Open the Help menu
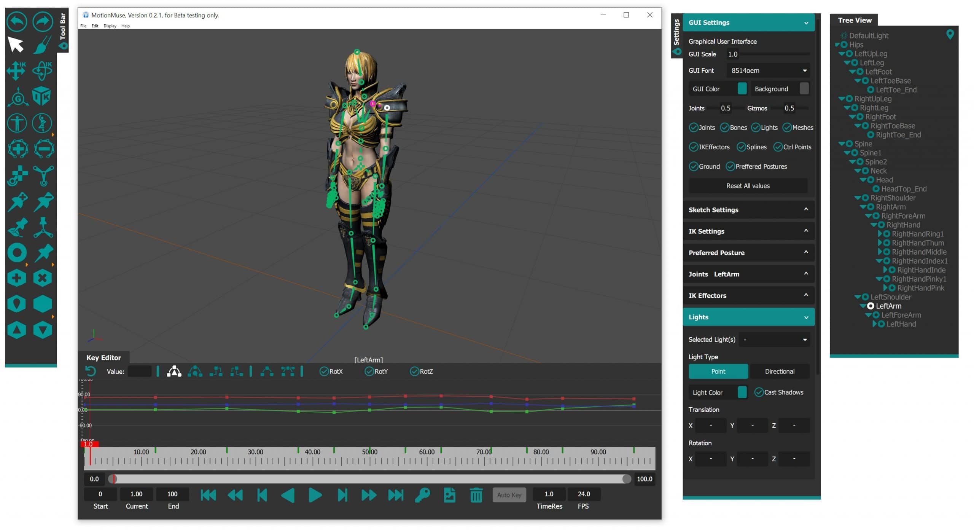Viewport: 974px width, 531px height. [x=126, y=26]
